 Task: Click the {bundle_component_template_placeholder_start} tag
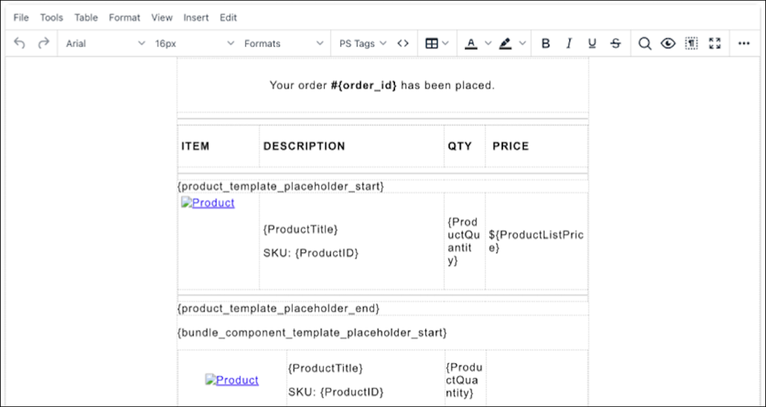(313, 333)
